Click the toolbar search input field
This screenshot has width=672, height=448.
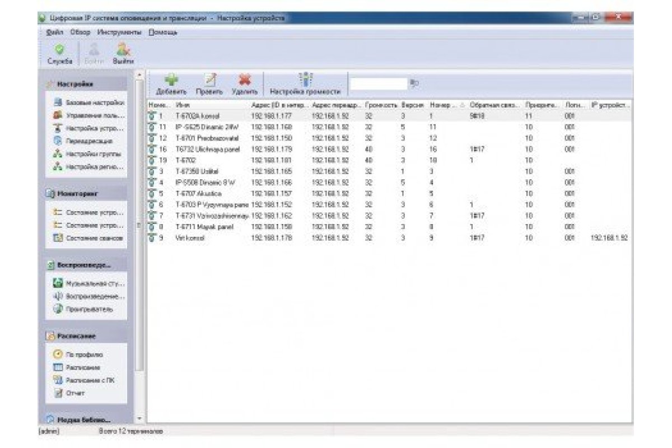(x=379, y=84)
